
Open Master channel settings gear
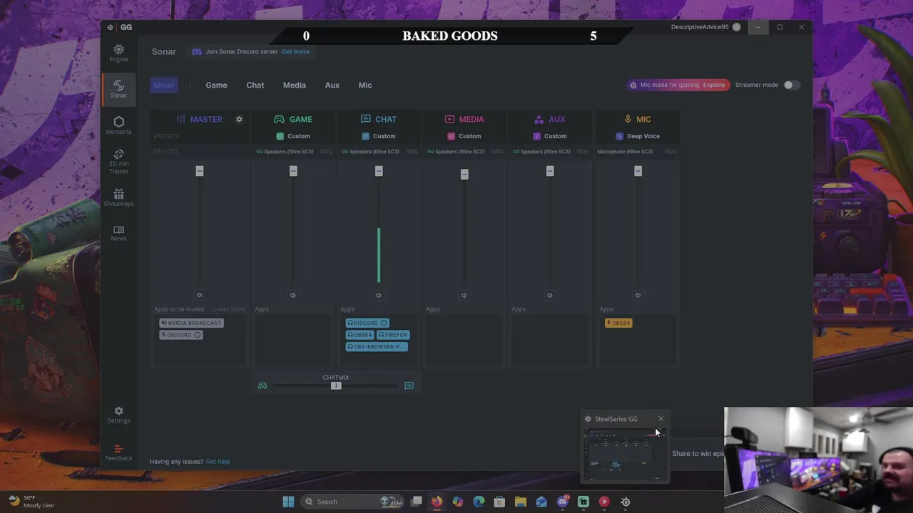[239, 119]
